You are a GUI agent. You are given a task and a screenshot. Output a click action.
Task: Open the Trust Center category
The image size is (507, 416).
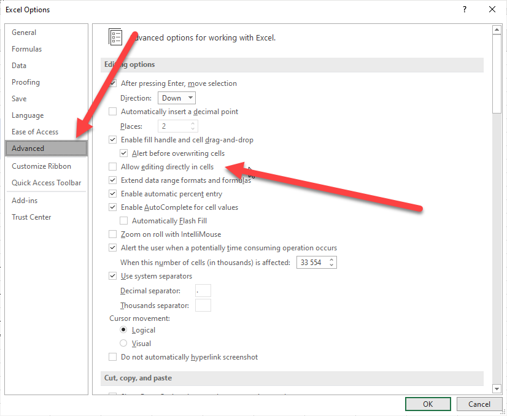(x=31, y=217)
